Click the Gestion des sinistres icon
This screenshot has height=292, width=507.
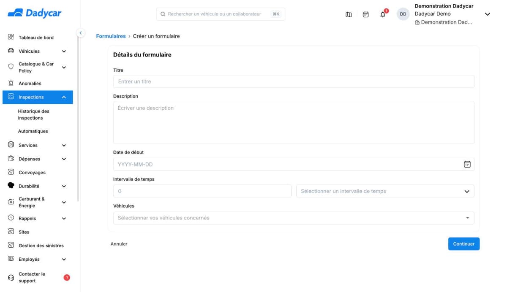[x=11, y=245]
